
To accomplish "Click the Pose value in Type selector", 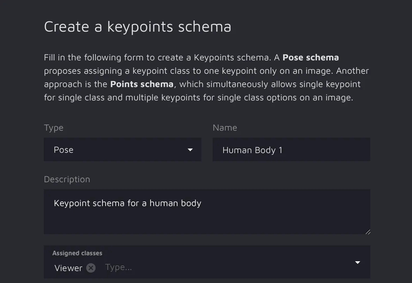I will pos(64,150).
